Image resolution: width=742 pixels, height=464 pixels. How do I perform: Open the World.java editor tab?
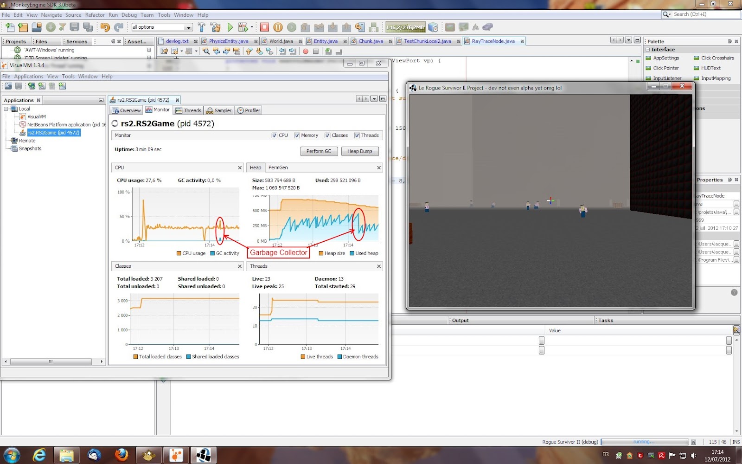click(x=281, y=41)
